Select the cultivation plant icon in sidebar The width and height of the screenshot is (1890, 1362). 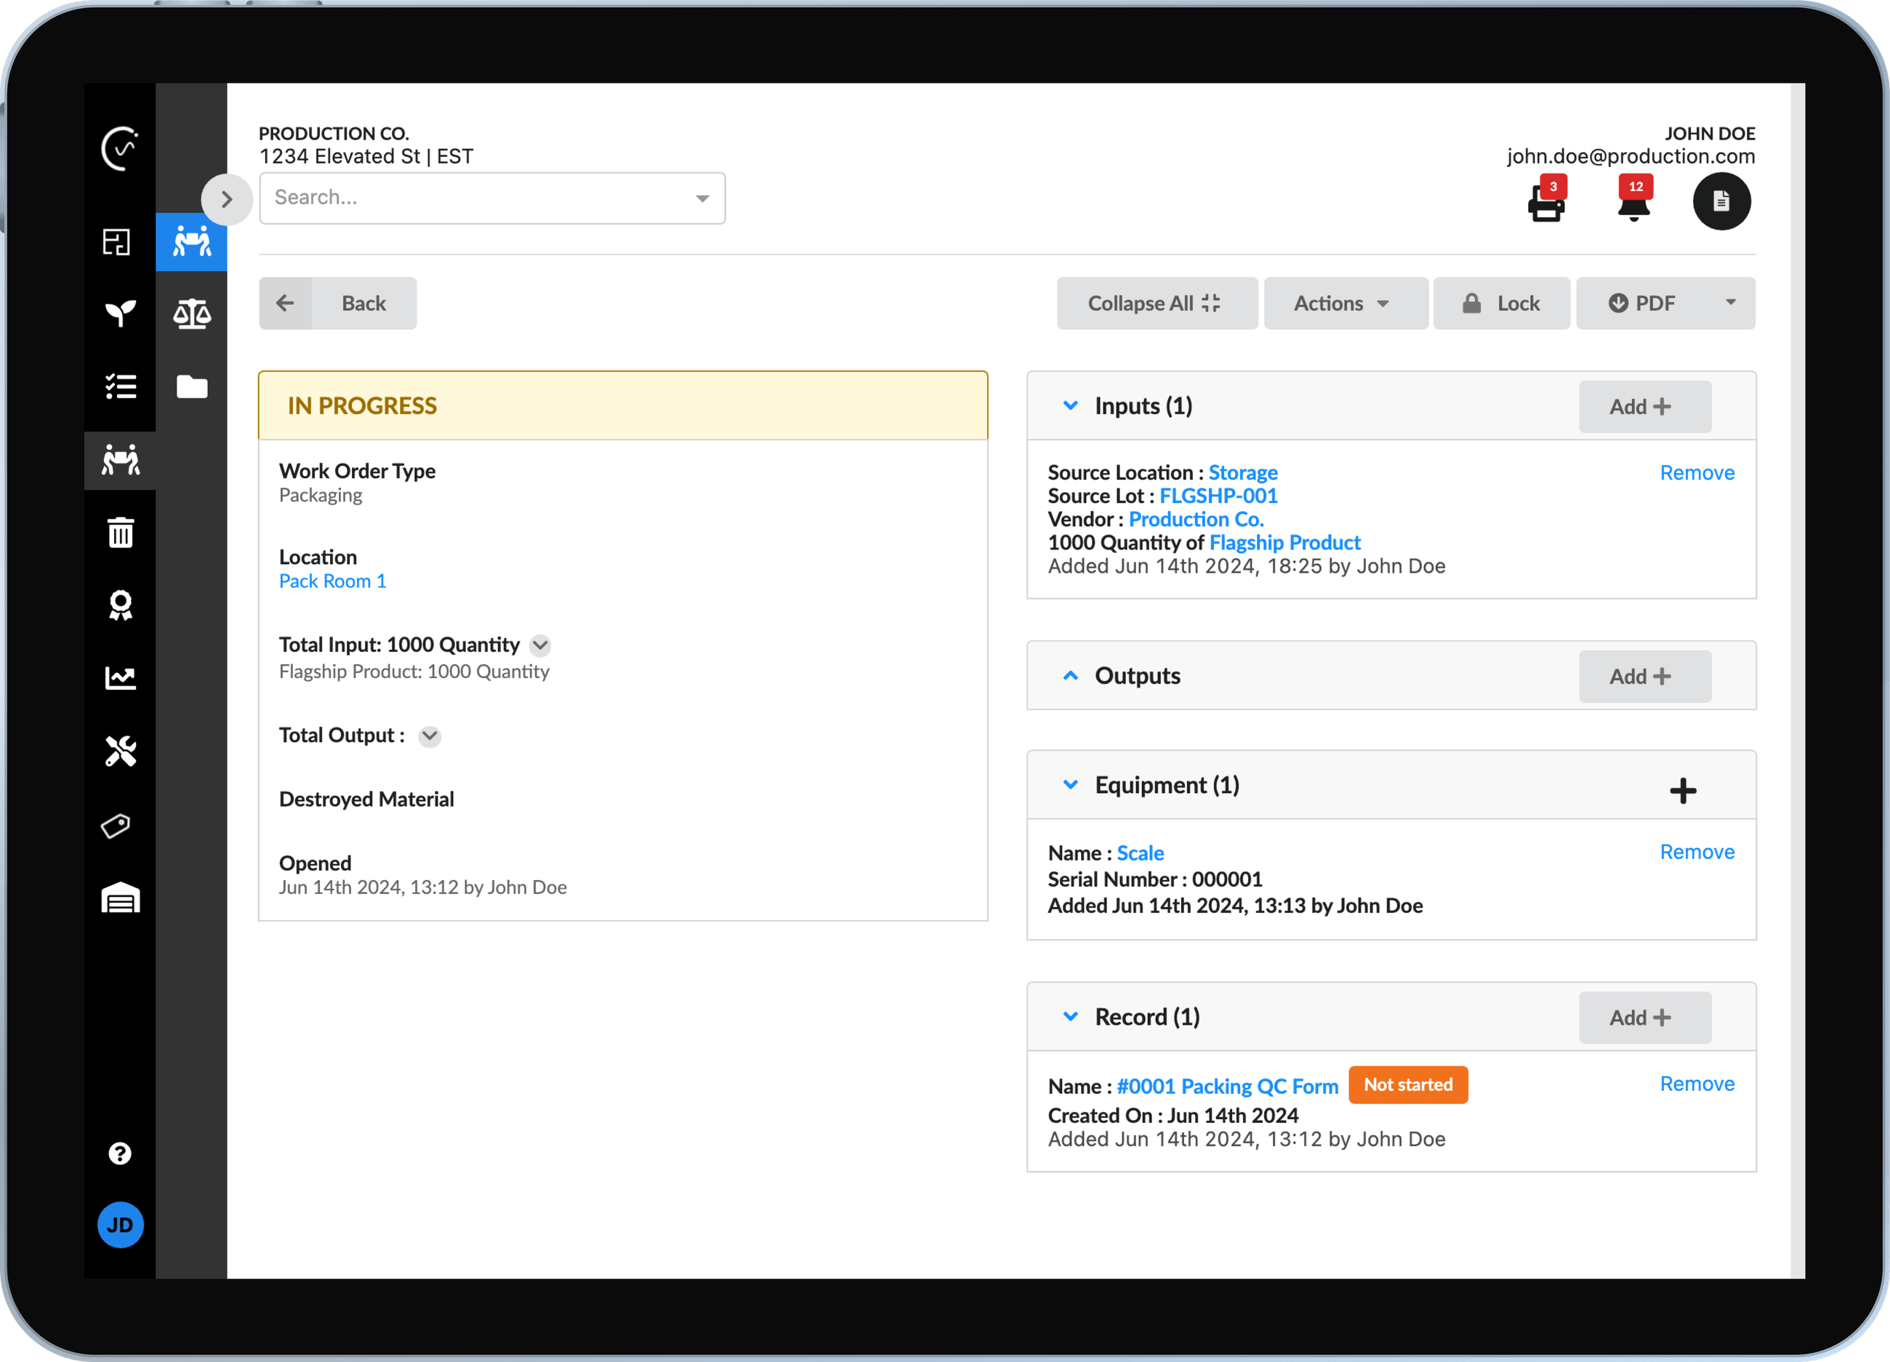[121, 314]
